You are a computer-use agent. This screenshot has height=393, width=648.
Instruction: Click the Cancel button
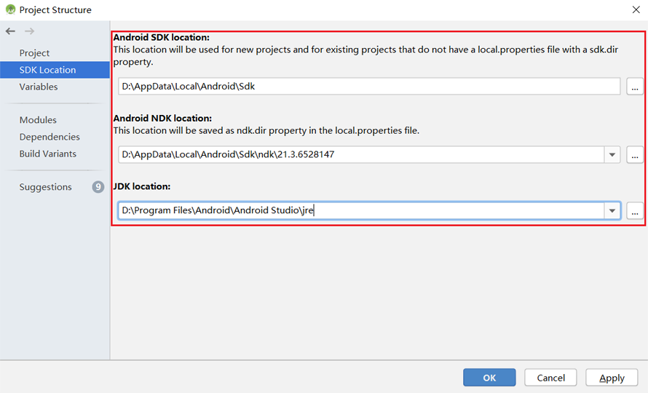550,378
